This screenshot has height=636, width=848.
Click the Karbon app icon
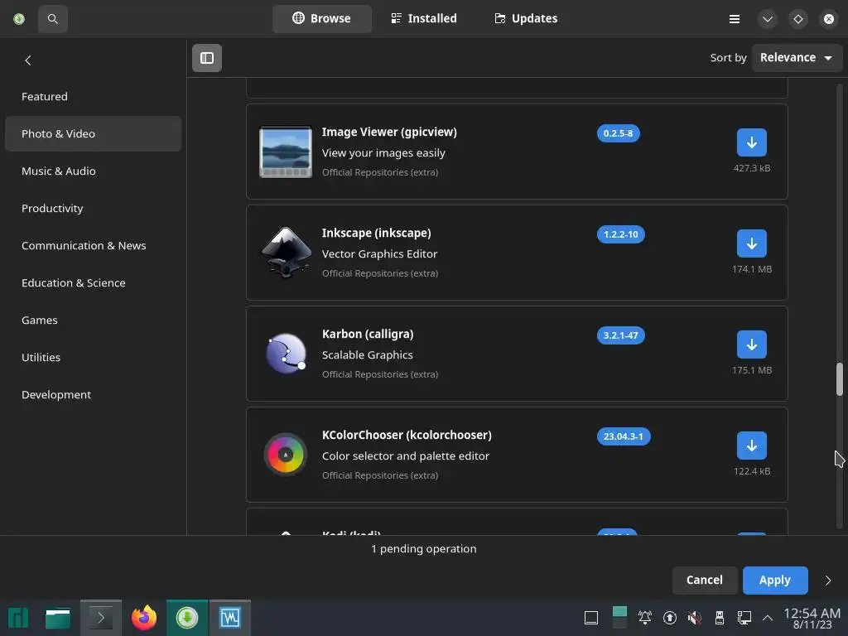[x=286, y=354]
